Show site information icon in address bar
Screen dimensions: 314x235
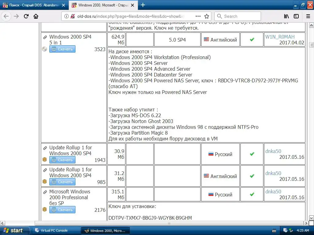point(67,16)
